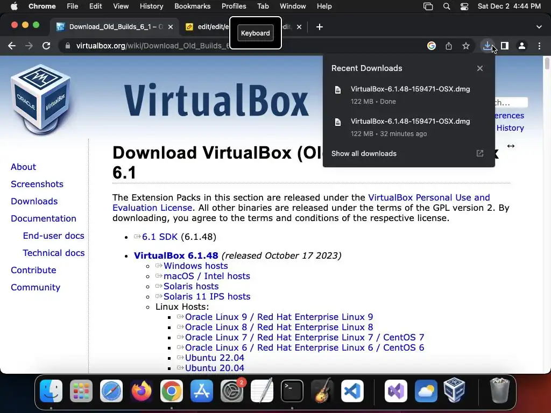Launch Visual Studio Code from the dock
551x413 pixels.
tap(352, 391)
